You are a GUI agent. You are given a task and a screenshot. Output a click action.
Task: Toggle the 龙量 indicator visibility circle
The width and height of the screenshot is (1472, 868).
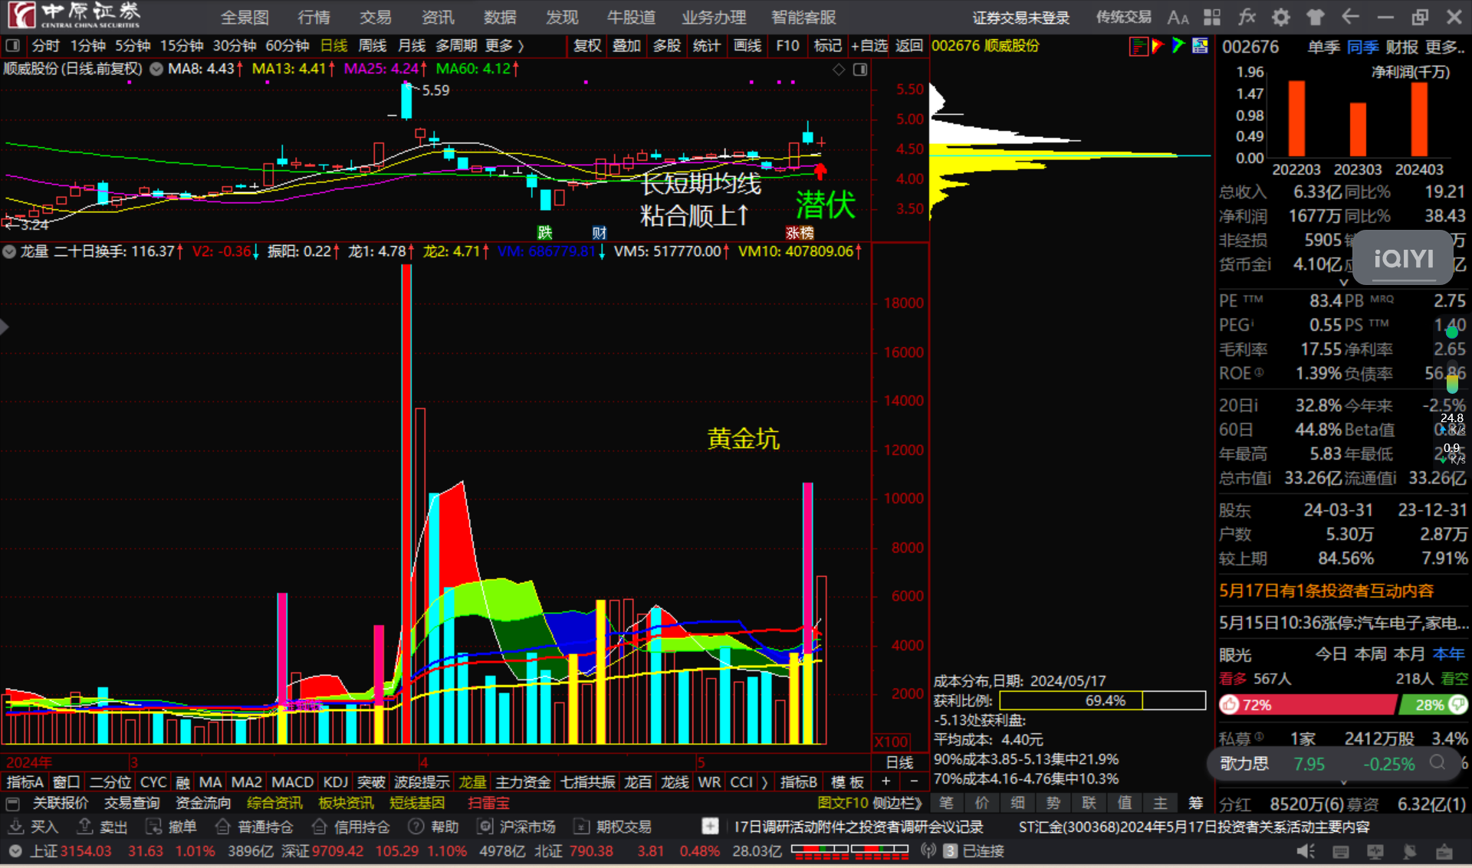(x=9, y=251)
